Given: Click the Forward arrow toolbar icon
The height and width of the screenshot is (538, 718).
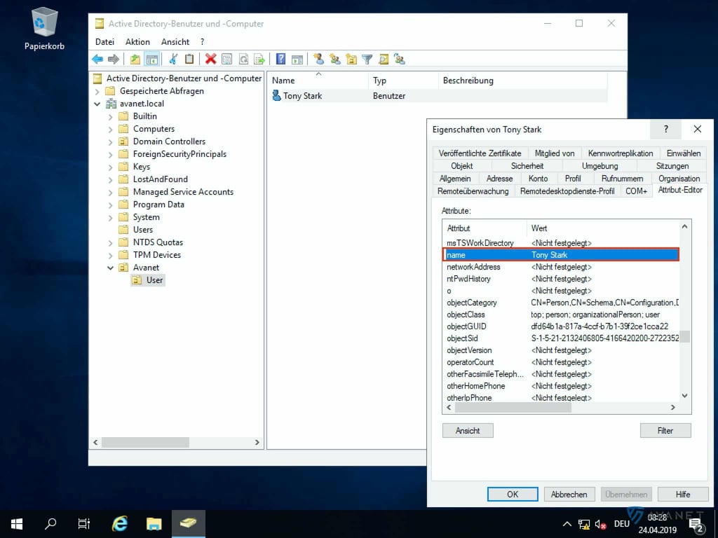Looking at the screenshot, I should tap(113, 59).
